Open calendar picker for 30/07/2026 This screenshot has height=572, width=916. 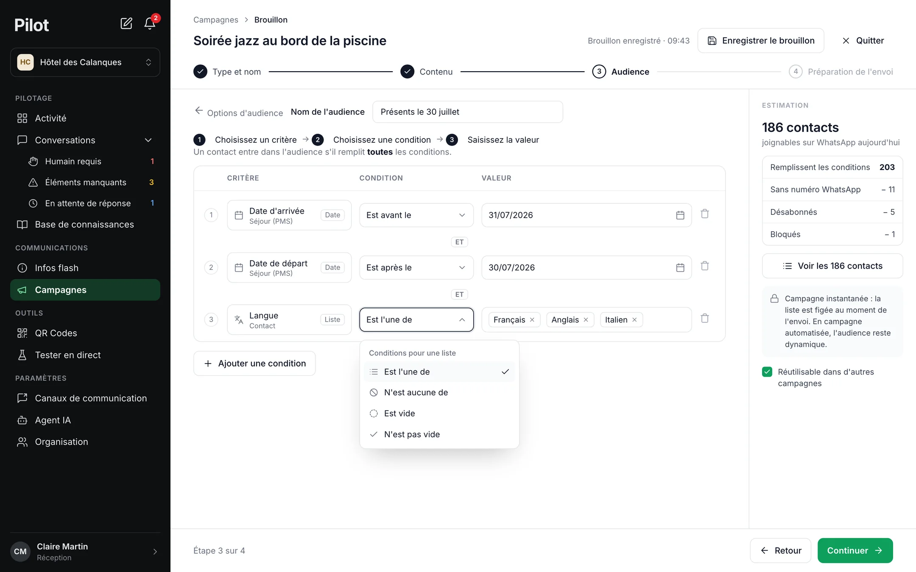680,268
